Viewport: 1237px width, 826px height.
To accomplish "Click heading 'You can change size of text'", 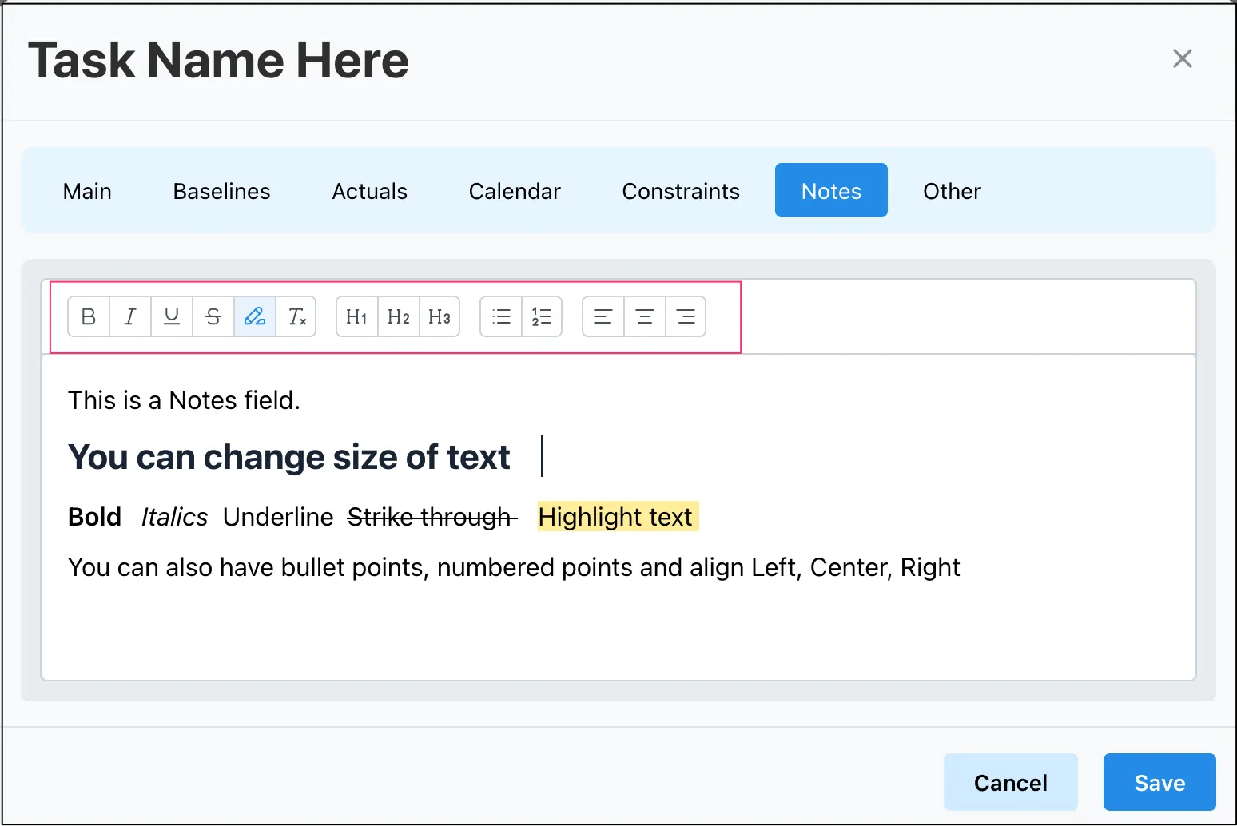I will [x=288, y=457].
